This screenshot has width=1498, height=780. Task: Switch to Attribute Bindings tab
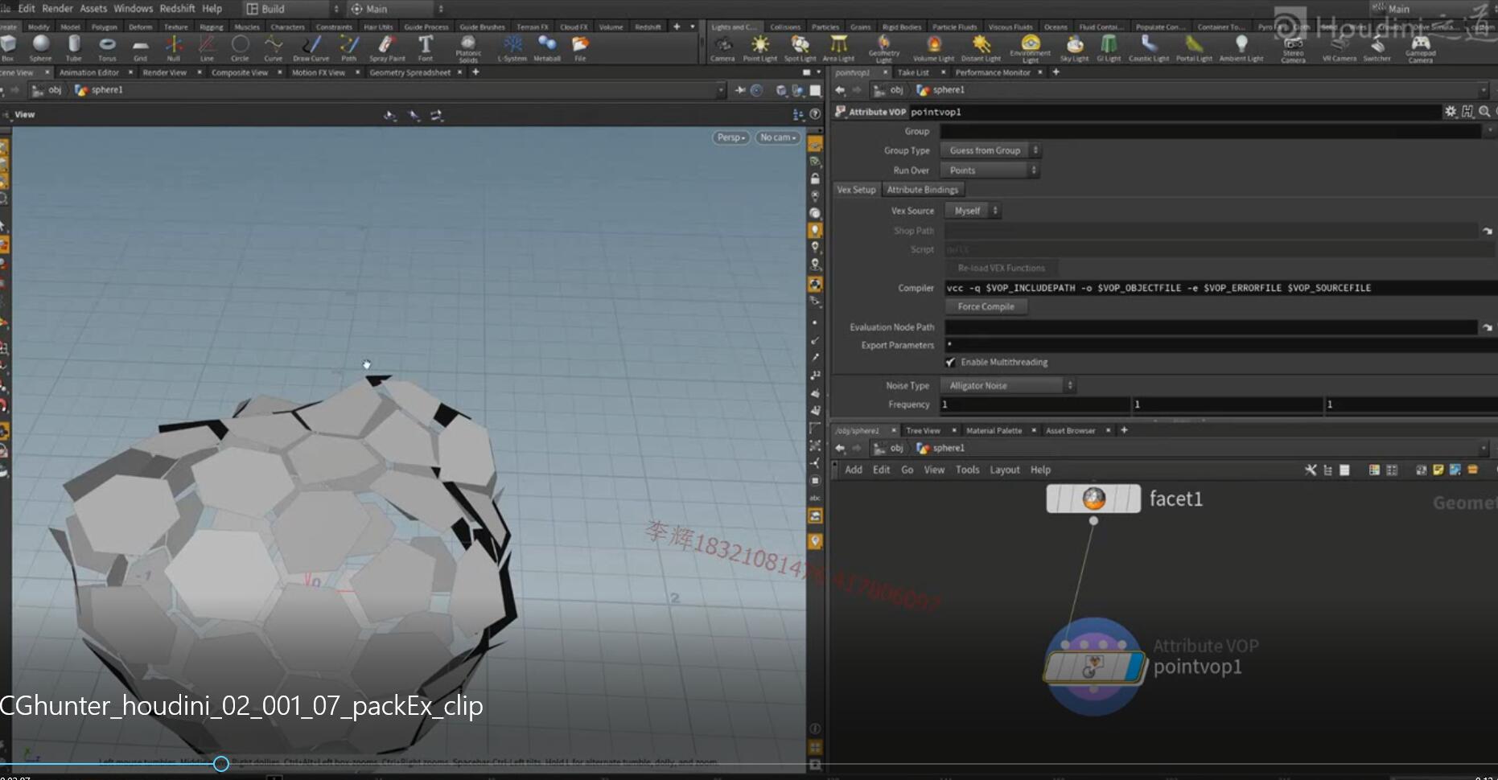(923, 190)
